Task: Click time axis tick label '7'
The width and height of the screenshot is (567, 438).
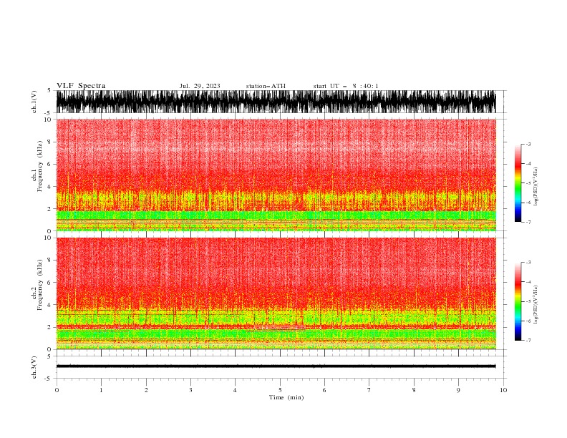Action: [x=369, y=390]
